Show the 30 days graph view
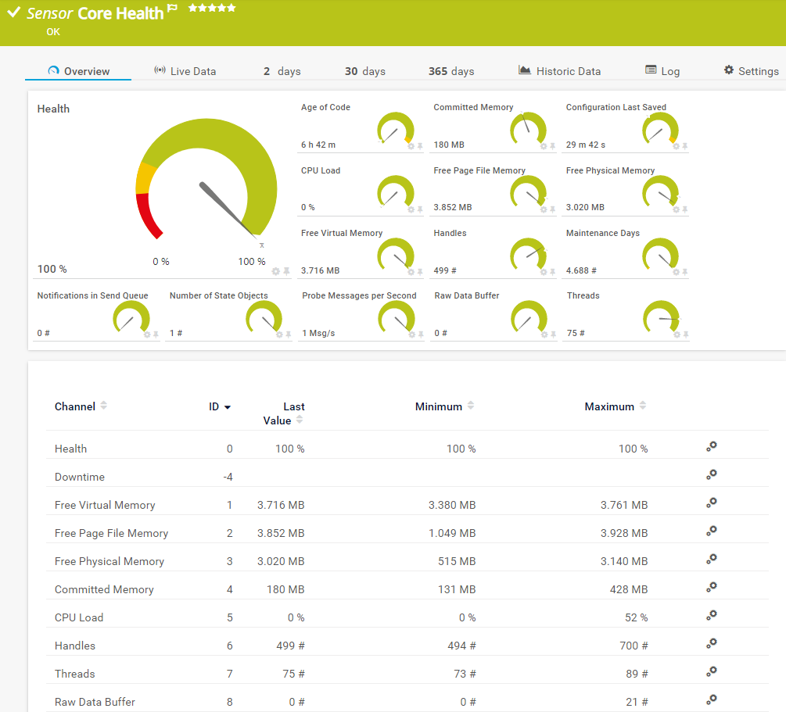The height and width of the screenshot is (712, 786). coord(364,71)
